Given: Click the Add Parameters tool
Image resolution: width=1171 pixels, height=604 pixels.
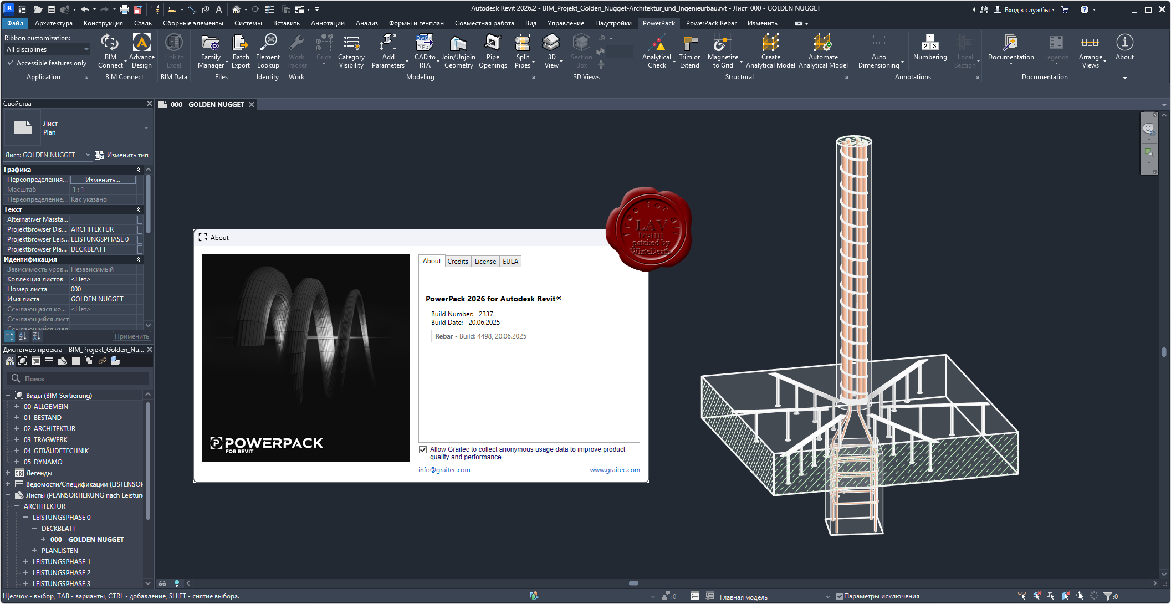Looking at the screenshot, I should [388, 51].
